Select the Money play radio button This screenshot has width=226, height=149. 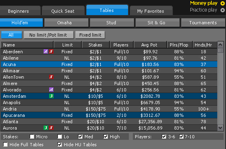(222, 3)
